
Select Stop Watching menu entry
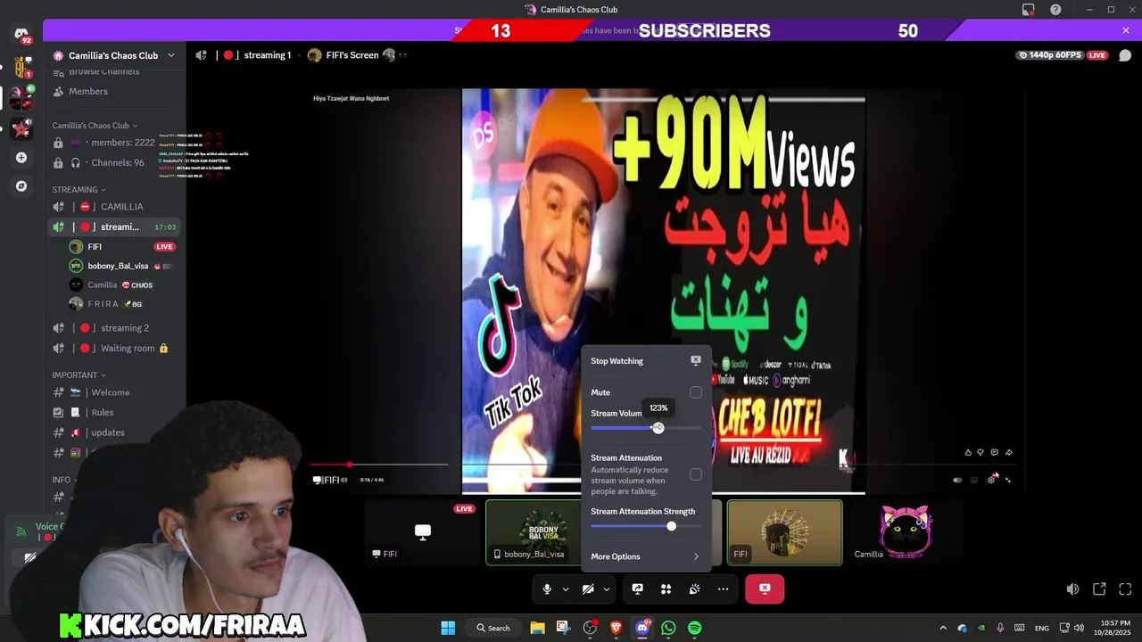coord(646,361)
